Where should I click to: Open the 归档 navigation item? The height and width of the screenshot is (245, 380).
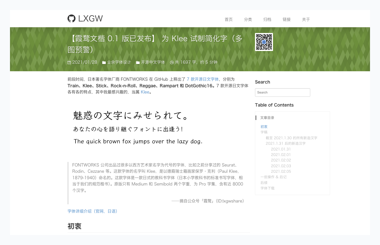tap(267, 19)
